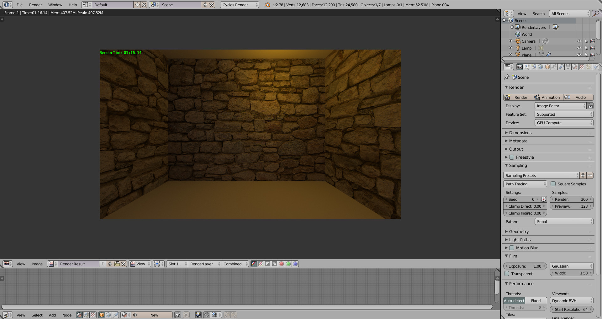The image size is (602, 319).
Task: Click the Audio mixdown button
Action: coord(578,98)
